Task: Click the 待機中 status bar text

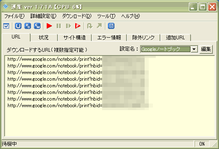Action: (x=9, y=144)
